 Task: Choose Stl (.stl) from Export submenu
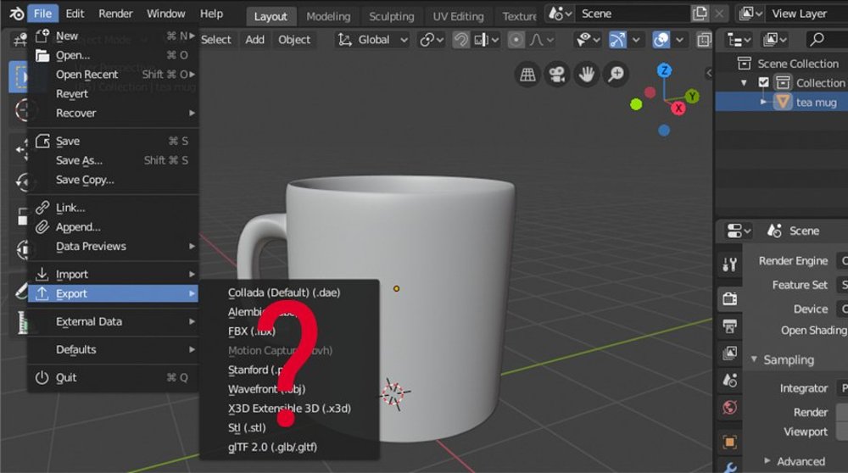[247, 427]
